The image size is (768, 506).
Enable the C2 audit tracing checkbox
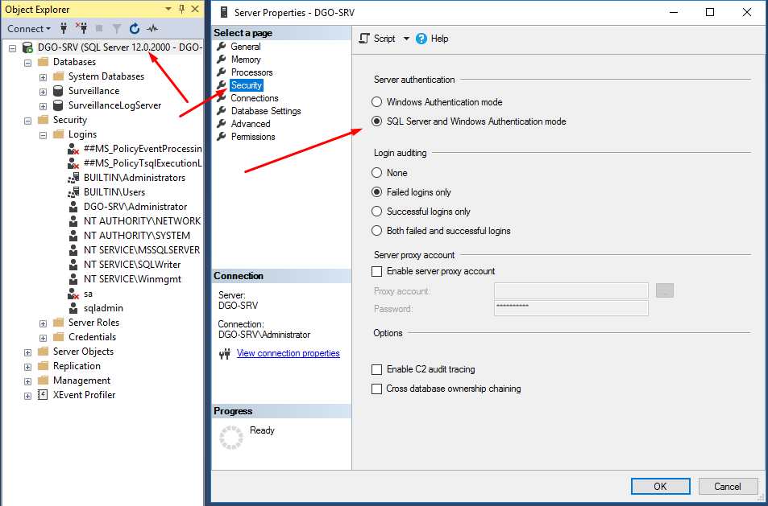click(x=378, y=369)
